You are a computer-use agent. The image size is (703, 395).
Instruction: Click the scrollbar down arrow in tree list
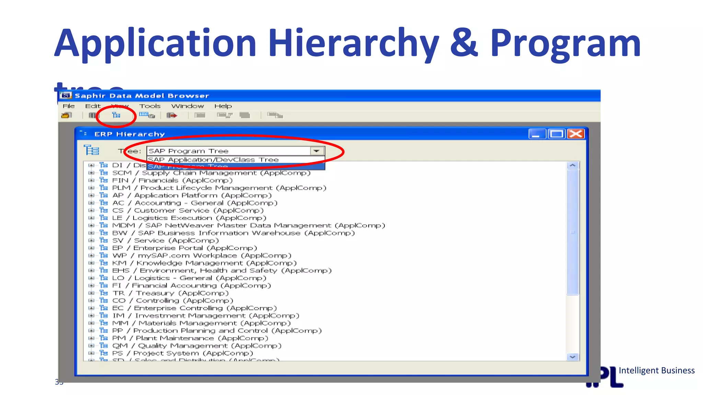point(573,357)
